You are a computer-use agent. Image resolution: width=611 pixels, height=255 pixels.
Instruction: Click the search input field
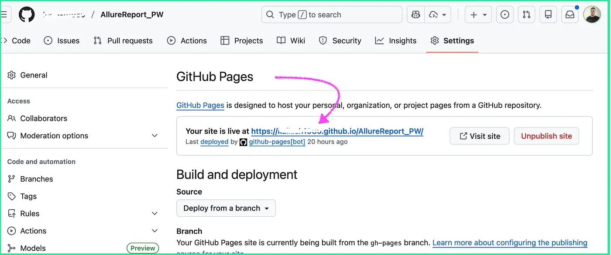(x=332, y=15)
